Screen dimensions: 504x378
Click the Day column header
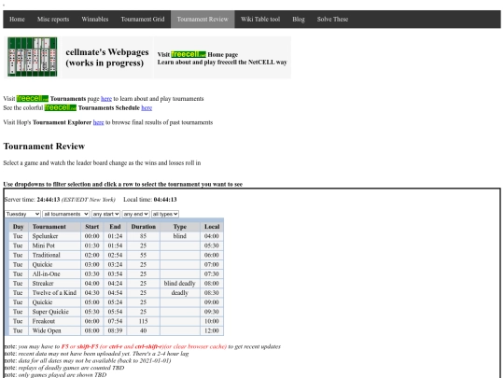point(19,227)
